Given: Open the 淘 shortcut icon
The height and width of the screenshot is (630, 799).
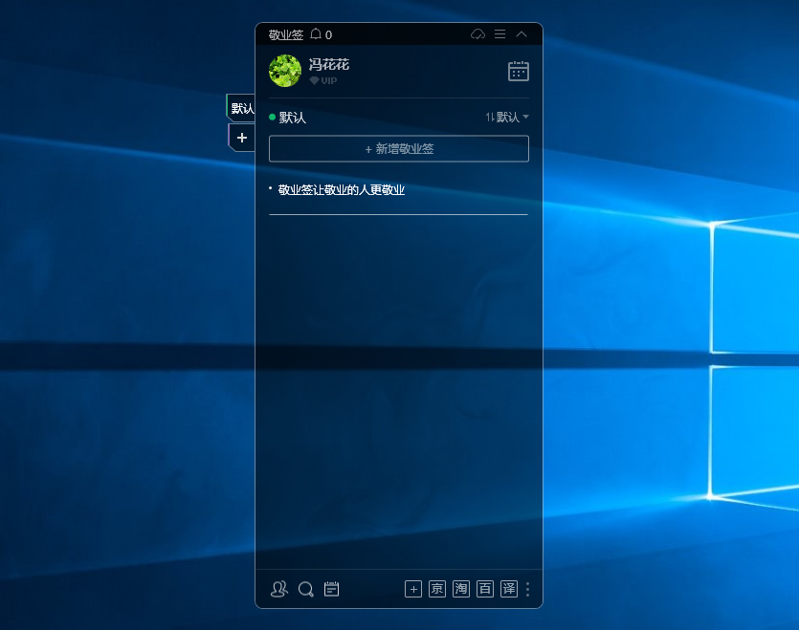Looking at the screenshot, I should click(461, 589).
